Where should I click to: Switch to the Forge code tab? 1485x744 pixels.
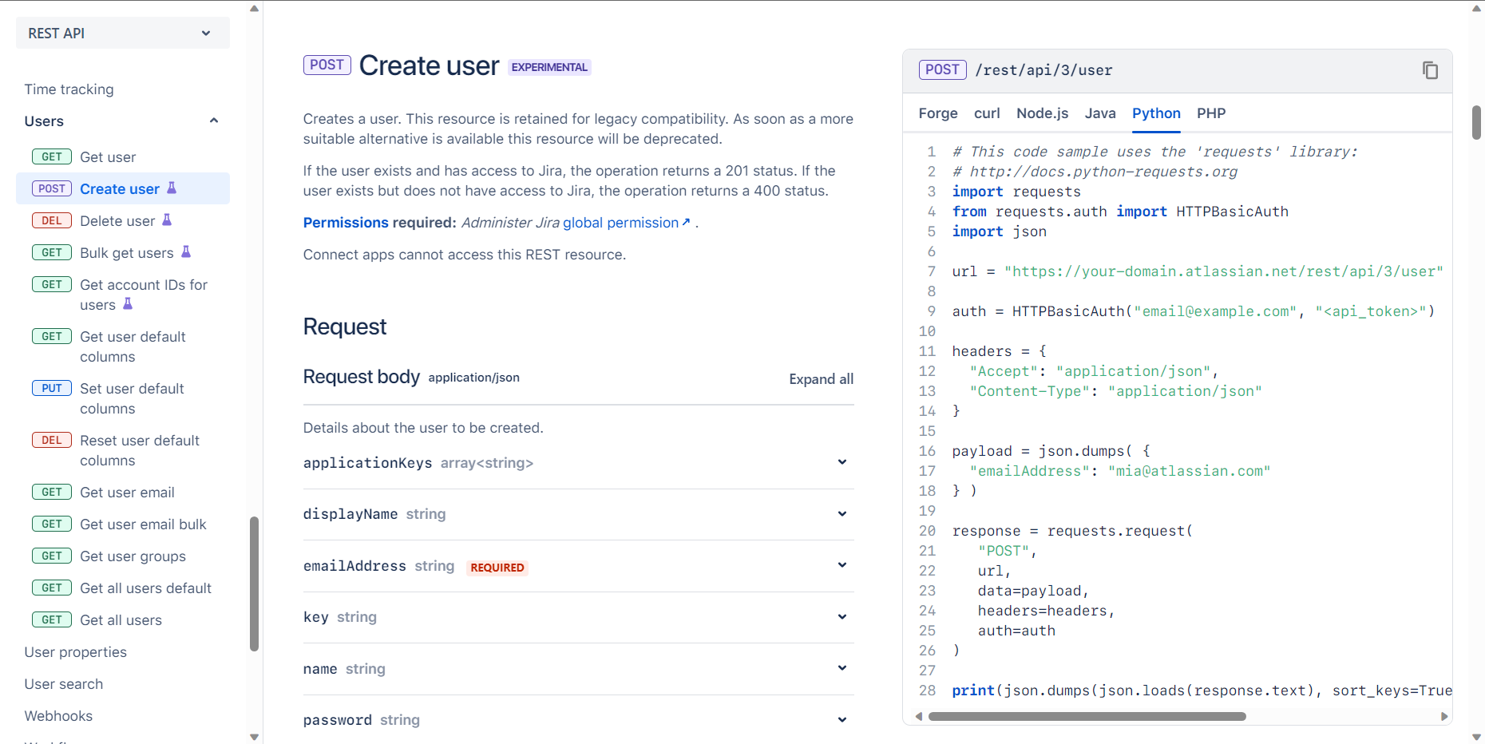[x=938, y=113]
